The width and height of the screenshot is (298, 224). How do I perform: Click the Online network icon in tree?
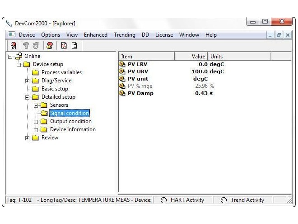pos(19,56)
